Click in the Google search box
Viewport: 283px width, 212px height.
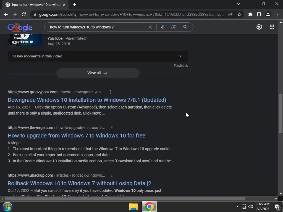point(98,27)
